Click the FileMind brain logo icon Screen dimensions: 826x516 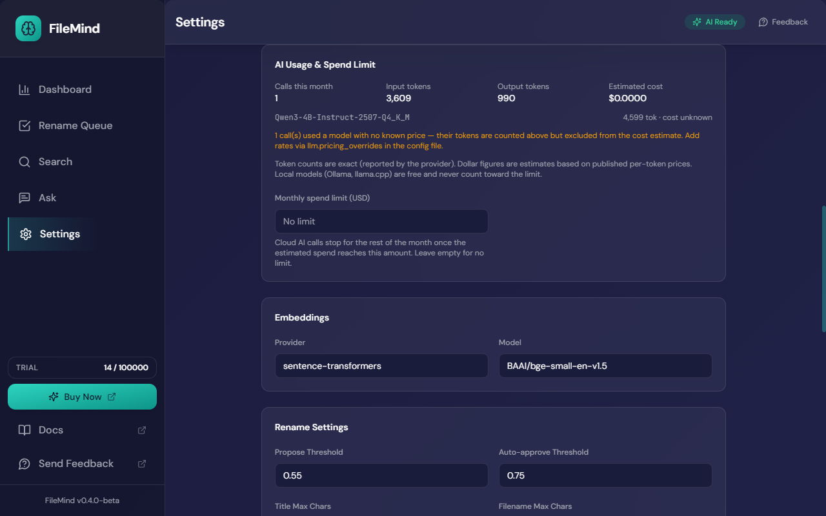click(x=28, y=28)
